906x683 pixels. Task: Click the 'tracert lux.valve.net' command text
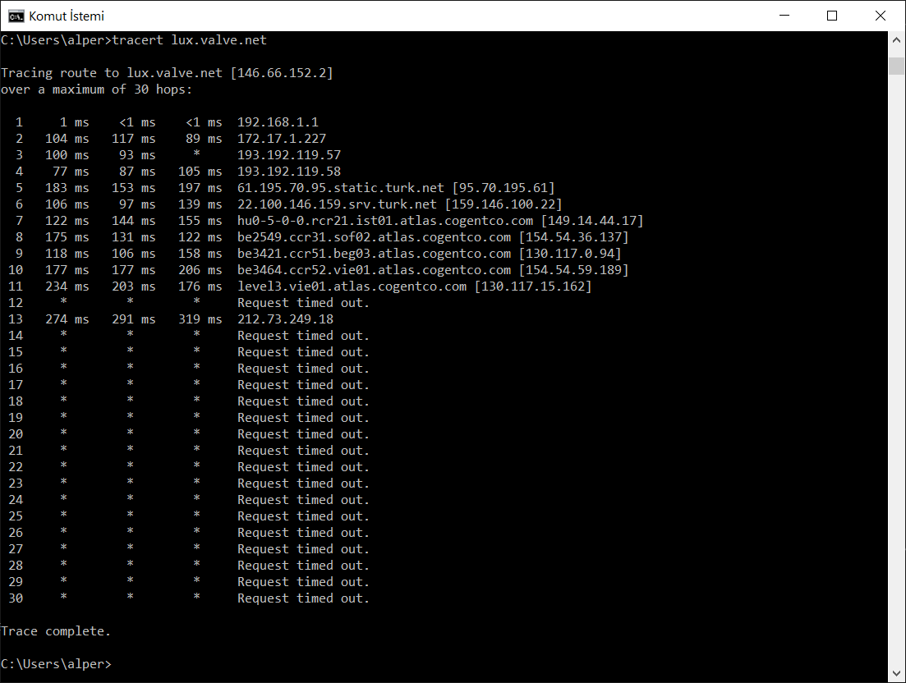click(x=190, y=40)
